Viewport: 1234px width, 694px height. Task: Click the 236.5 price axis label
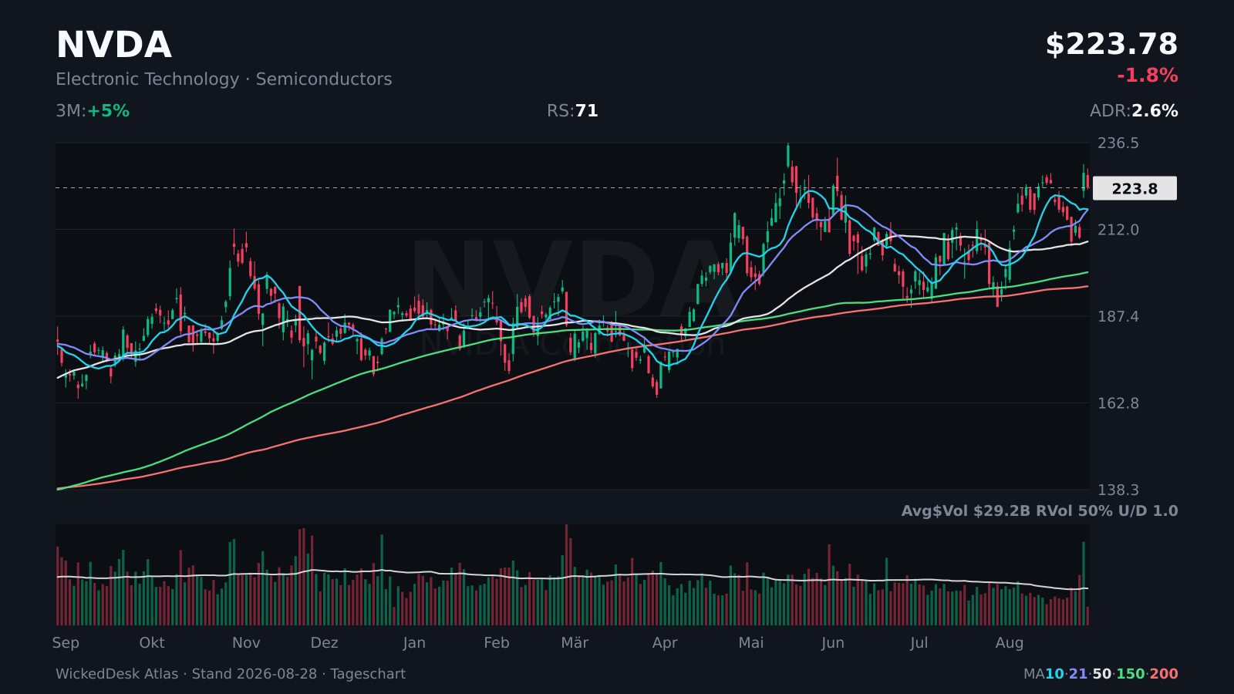[x=1118, y=143]
